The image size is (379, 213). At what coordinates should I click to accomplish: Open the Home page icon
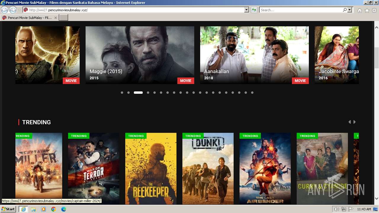(x=359, y=10)
